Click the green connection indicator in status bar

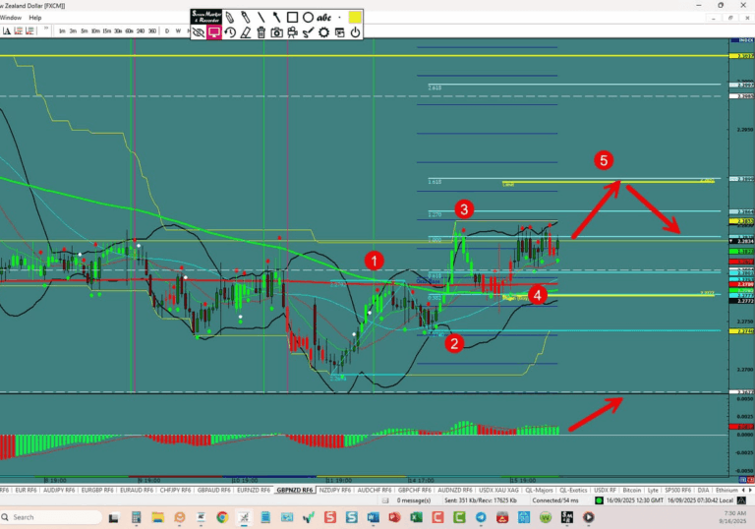click(x=599, y=500)
